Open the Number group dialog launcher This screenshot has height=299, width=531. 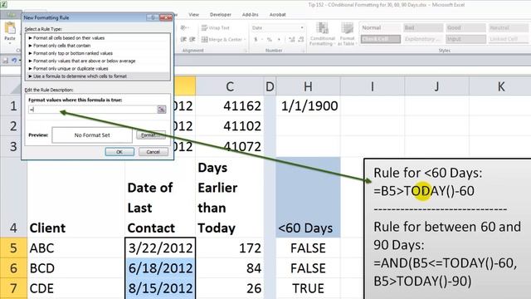pyautogui.click(x=302, y=51)
